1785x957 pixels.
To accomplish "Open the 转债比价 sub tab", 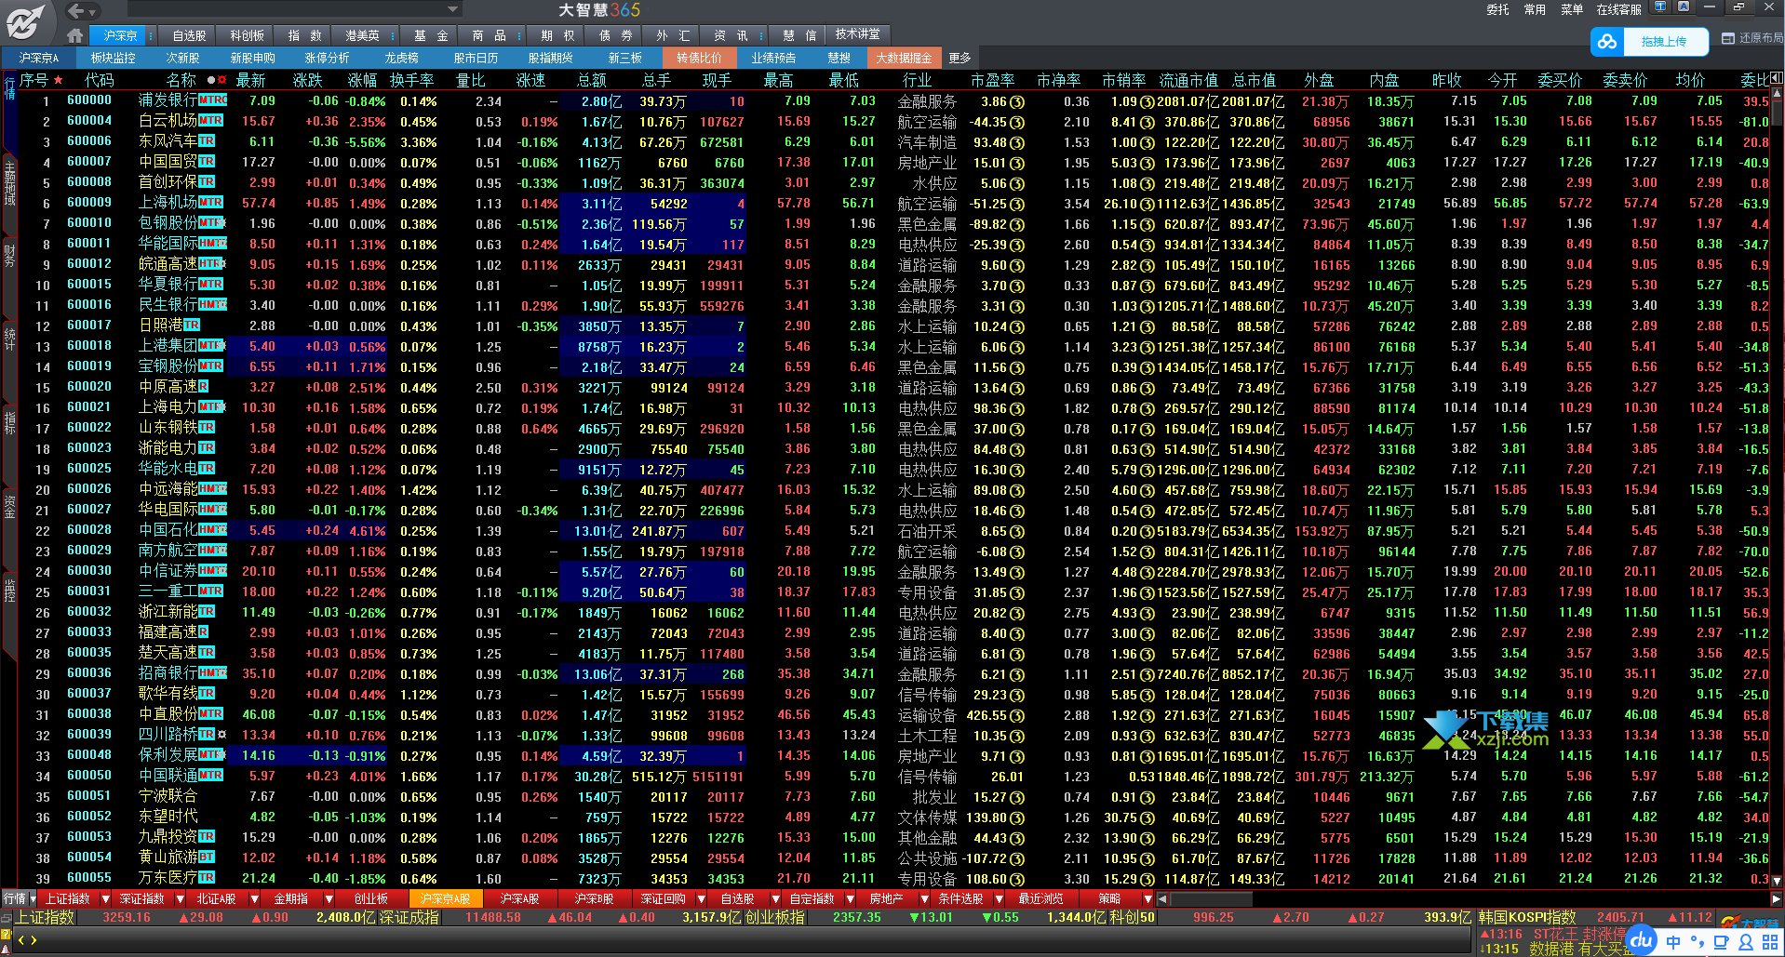I will 699,58.
